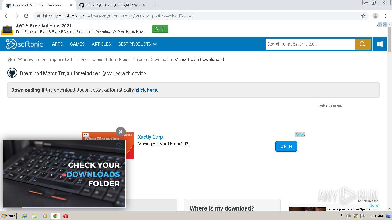Open red Opera-style taskbar icon

pos(66,216)
